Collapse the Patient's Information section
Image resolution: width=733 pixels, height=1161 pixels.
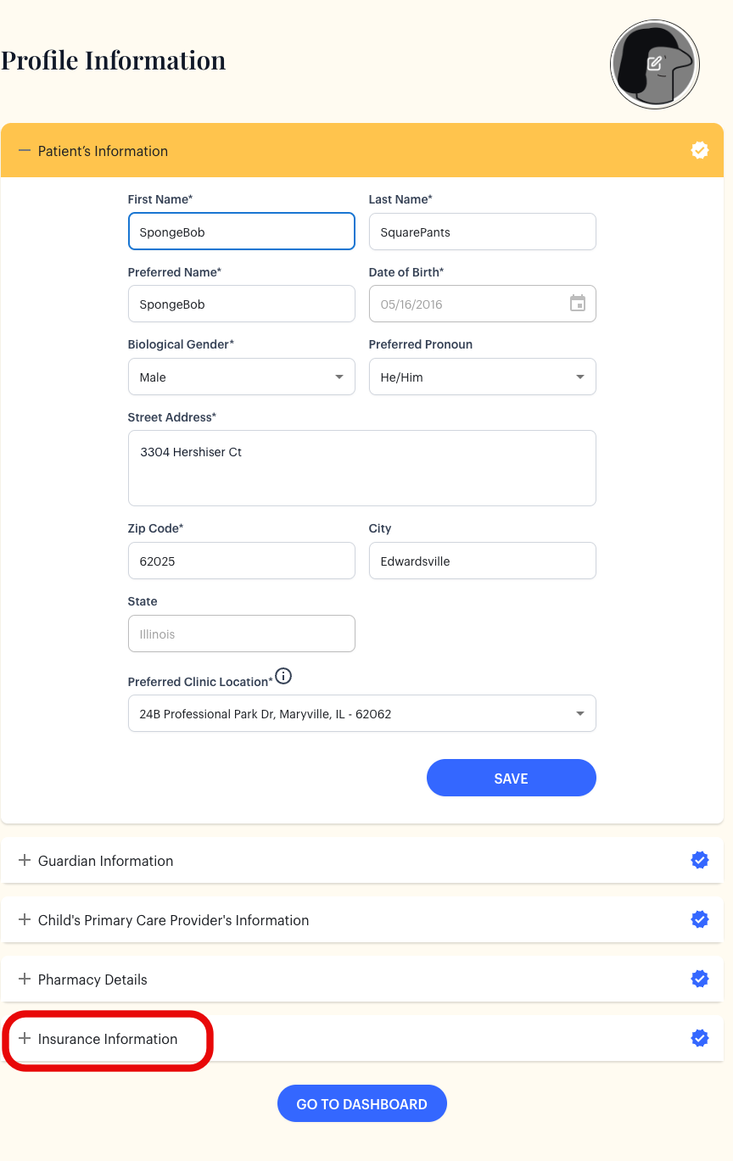click(x=23, y=150)
